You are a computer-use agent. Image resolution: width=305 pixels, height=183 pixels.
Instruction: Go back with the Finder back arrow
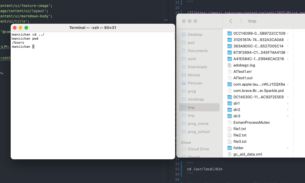231,21
